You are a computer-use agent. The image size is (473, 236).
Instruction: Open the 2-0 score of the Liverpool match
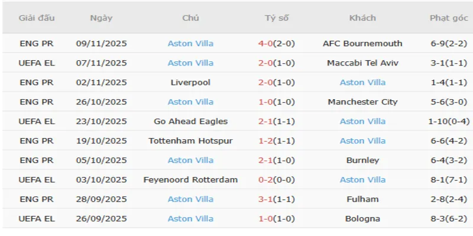pos(277,83)
